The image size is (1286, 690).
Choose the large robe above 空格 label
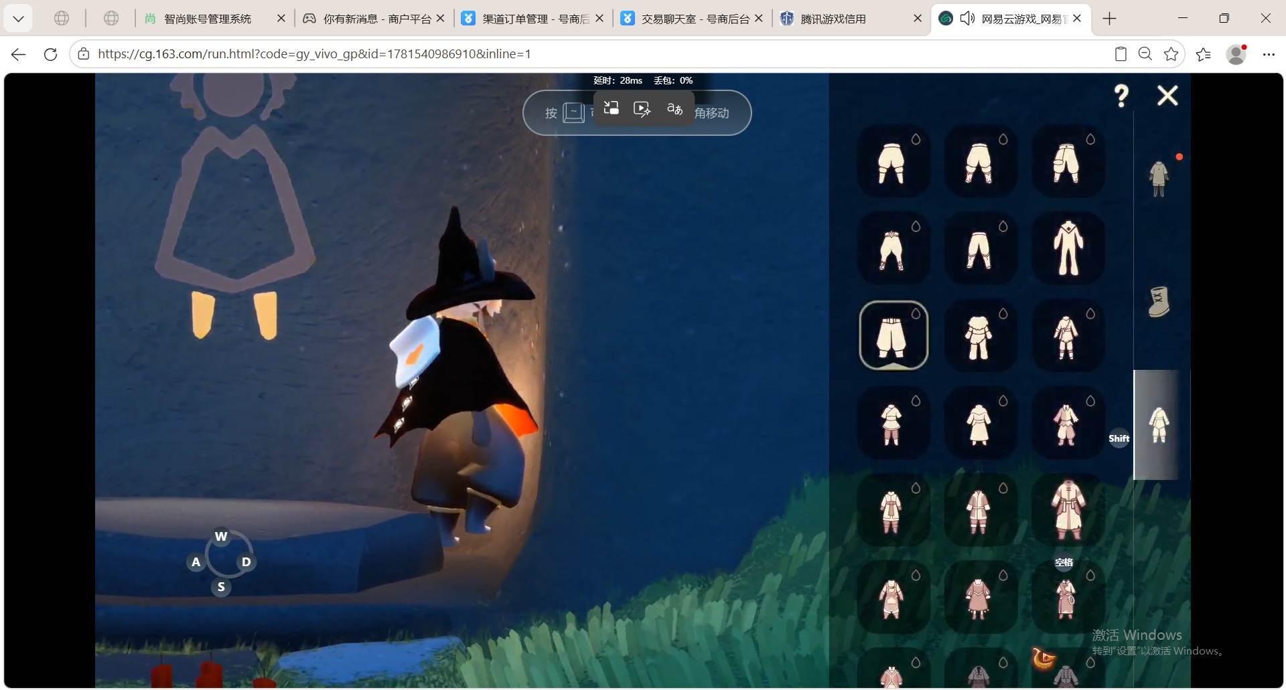[x=1068, y=510]
